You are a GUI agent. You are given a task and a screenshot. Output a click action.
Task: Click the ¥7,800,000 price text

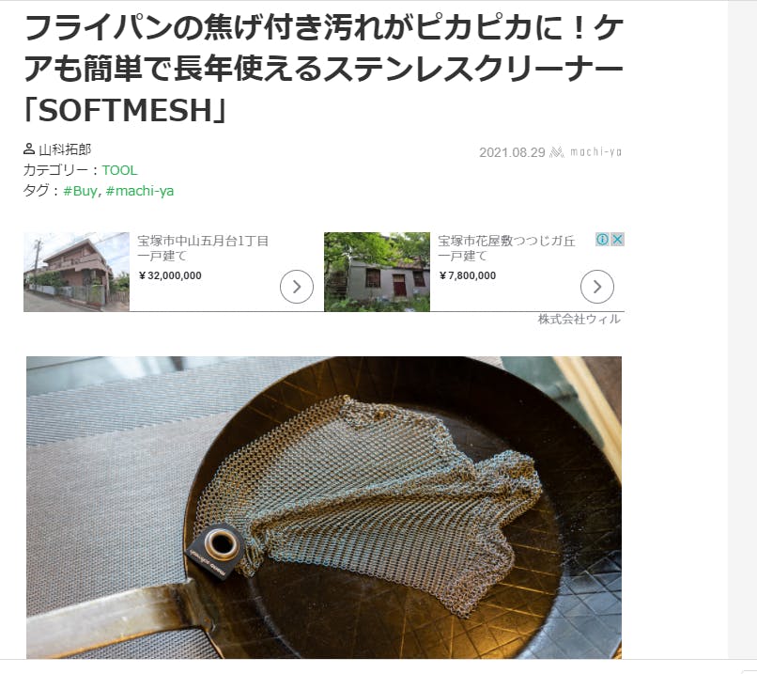point(468,275)
